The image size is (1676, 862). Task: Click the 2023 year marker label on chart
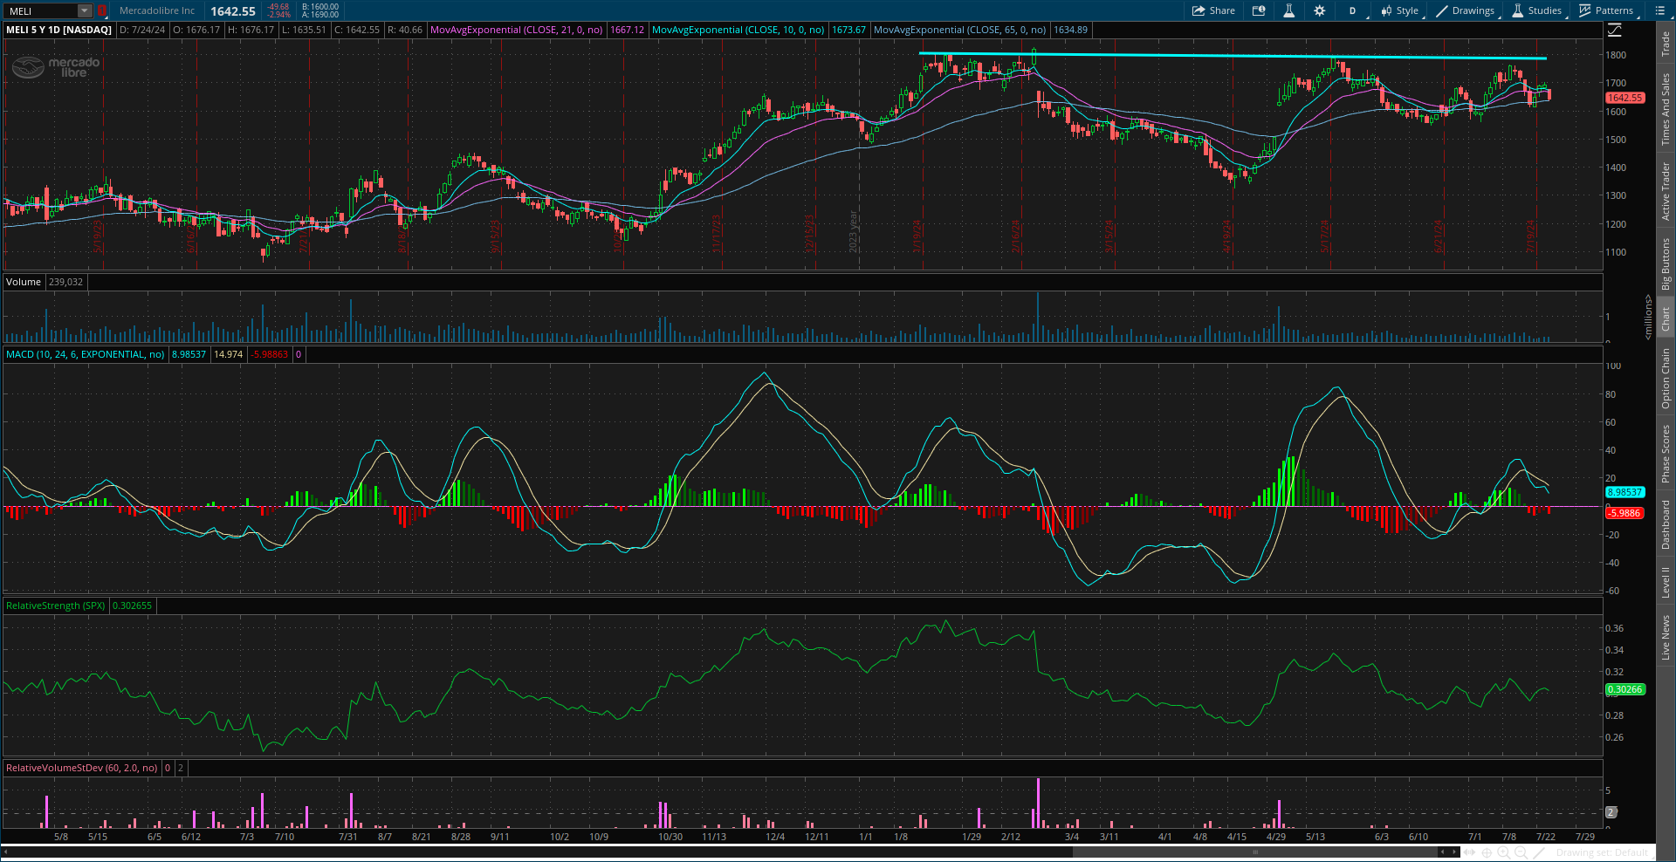[x=853, y=231]
